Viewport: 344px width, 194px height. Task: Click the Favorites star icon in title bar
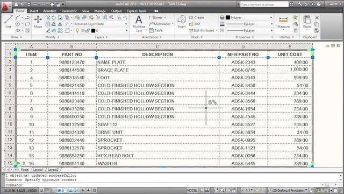pyautogui.click(x=312, y=4)
